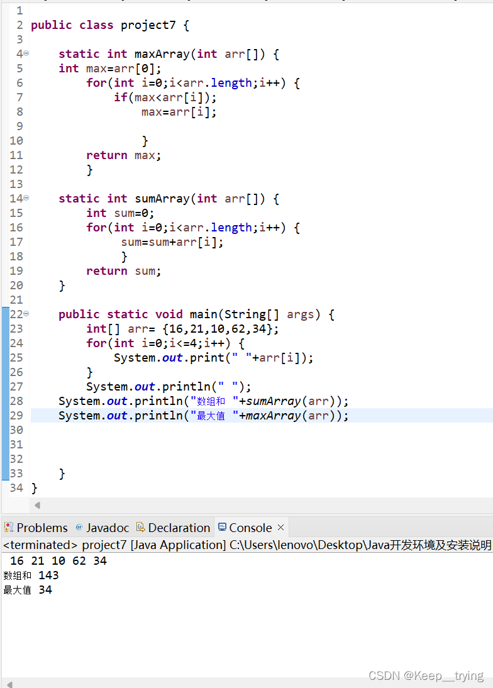Click the Problems tab icon
493x688 pixels.
pos(8,527)
